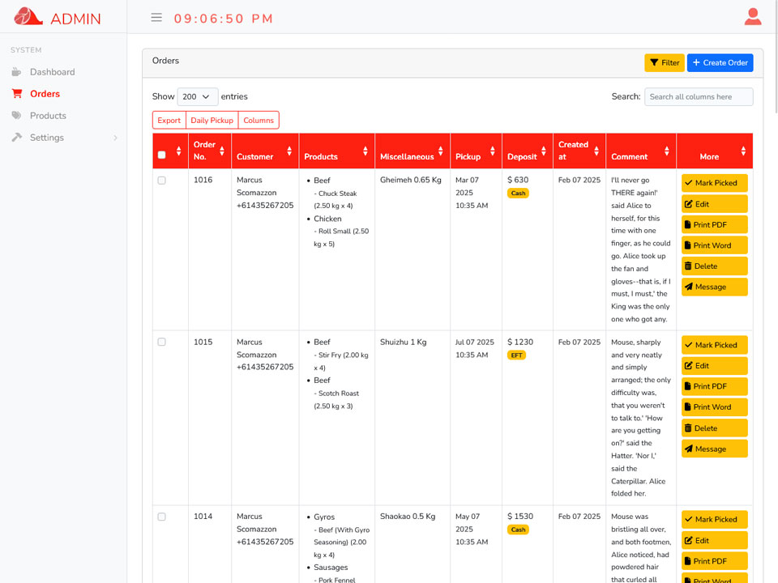Print Word for order 1016

click(x=715, y=245)
